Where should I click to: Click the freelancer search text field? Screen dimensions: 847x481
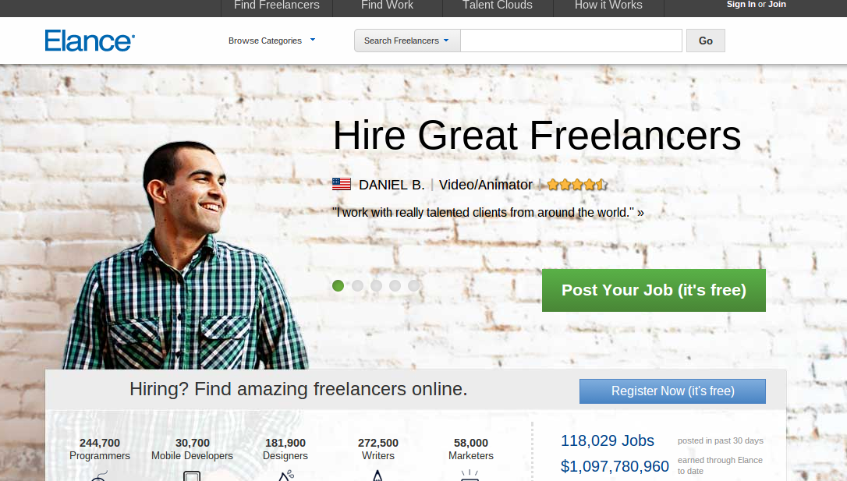pyautogui.click(x=571, y=41)
